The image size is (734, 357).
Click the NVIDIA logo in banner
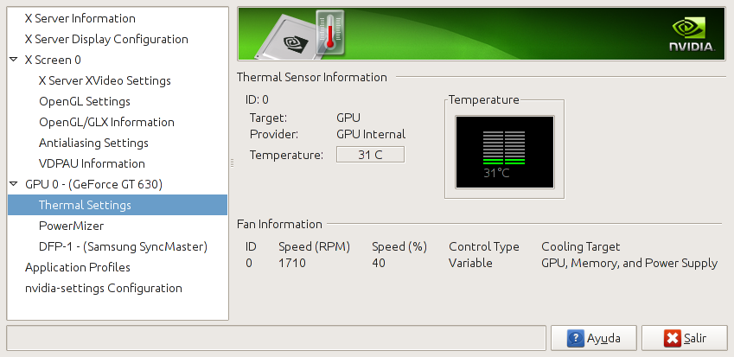693,35
